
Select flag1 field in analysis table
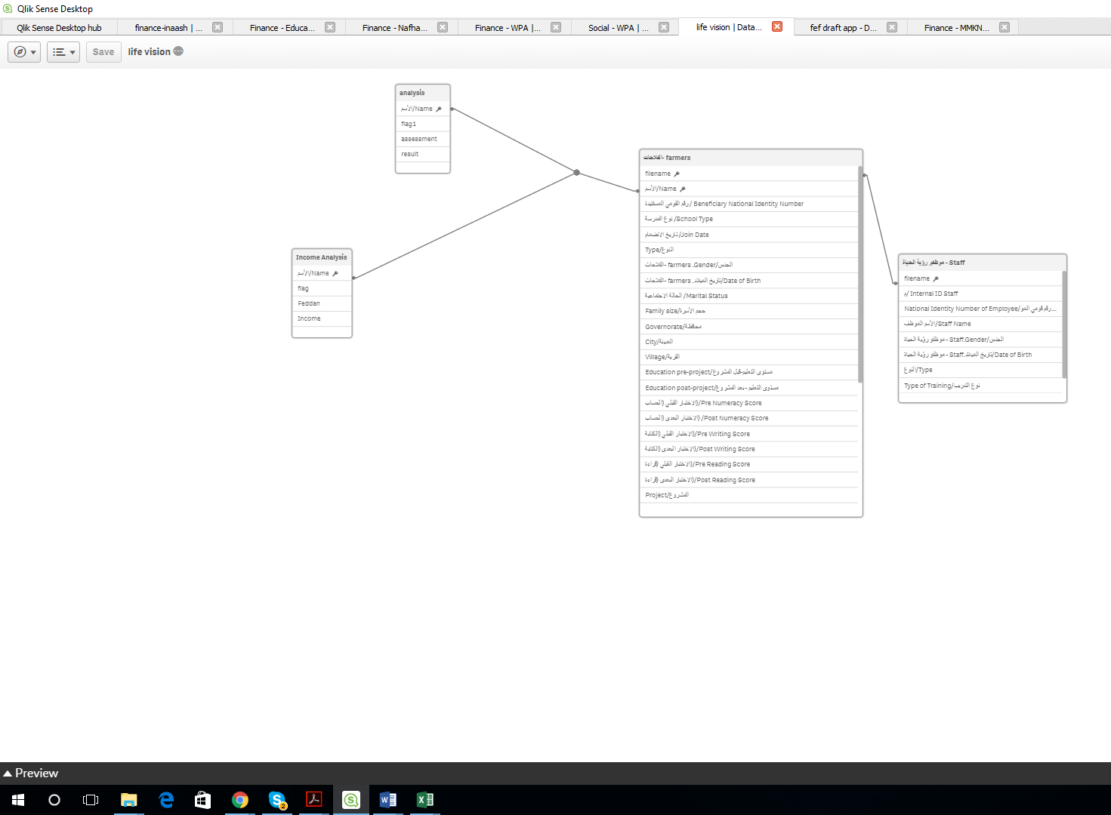click(423, 124)
